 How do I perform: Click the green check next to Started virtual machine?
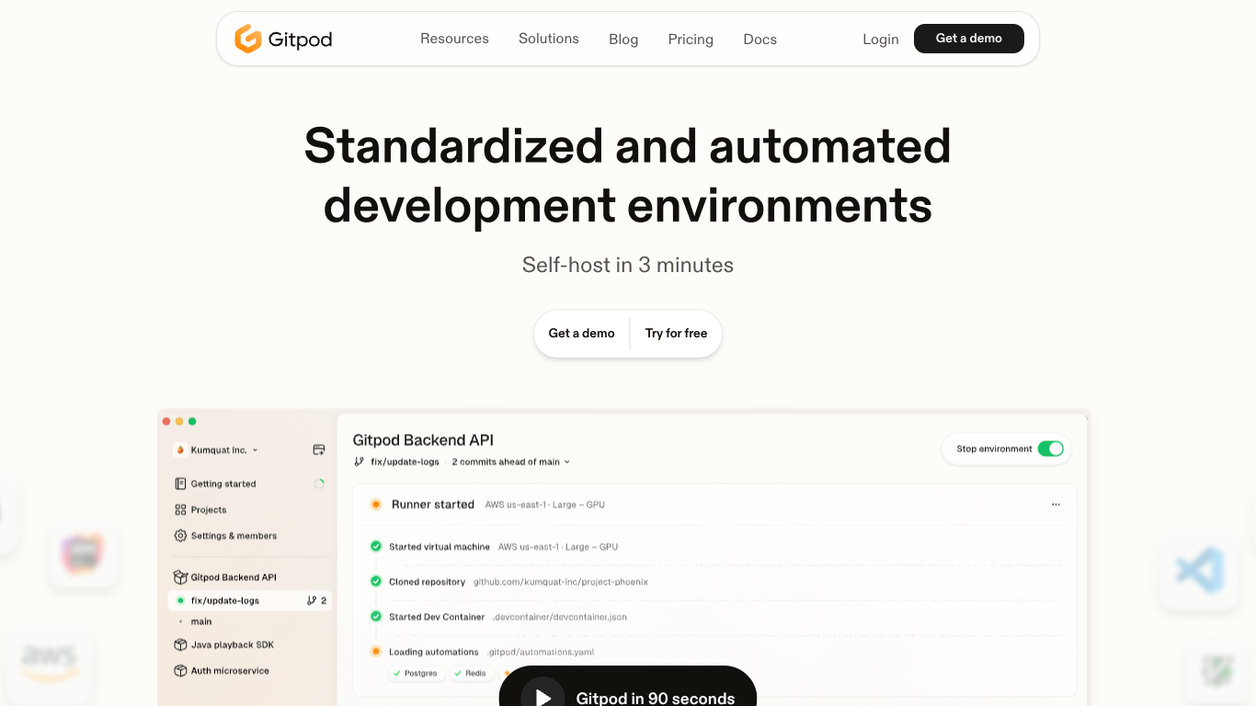point(376,546)
